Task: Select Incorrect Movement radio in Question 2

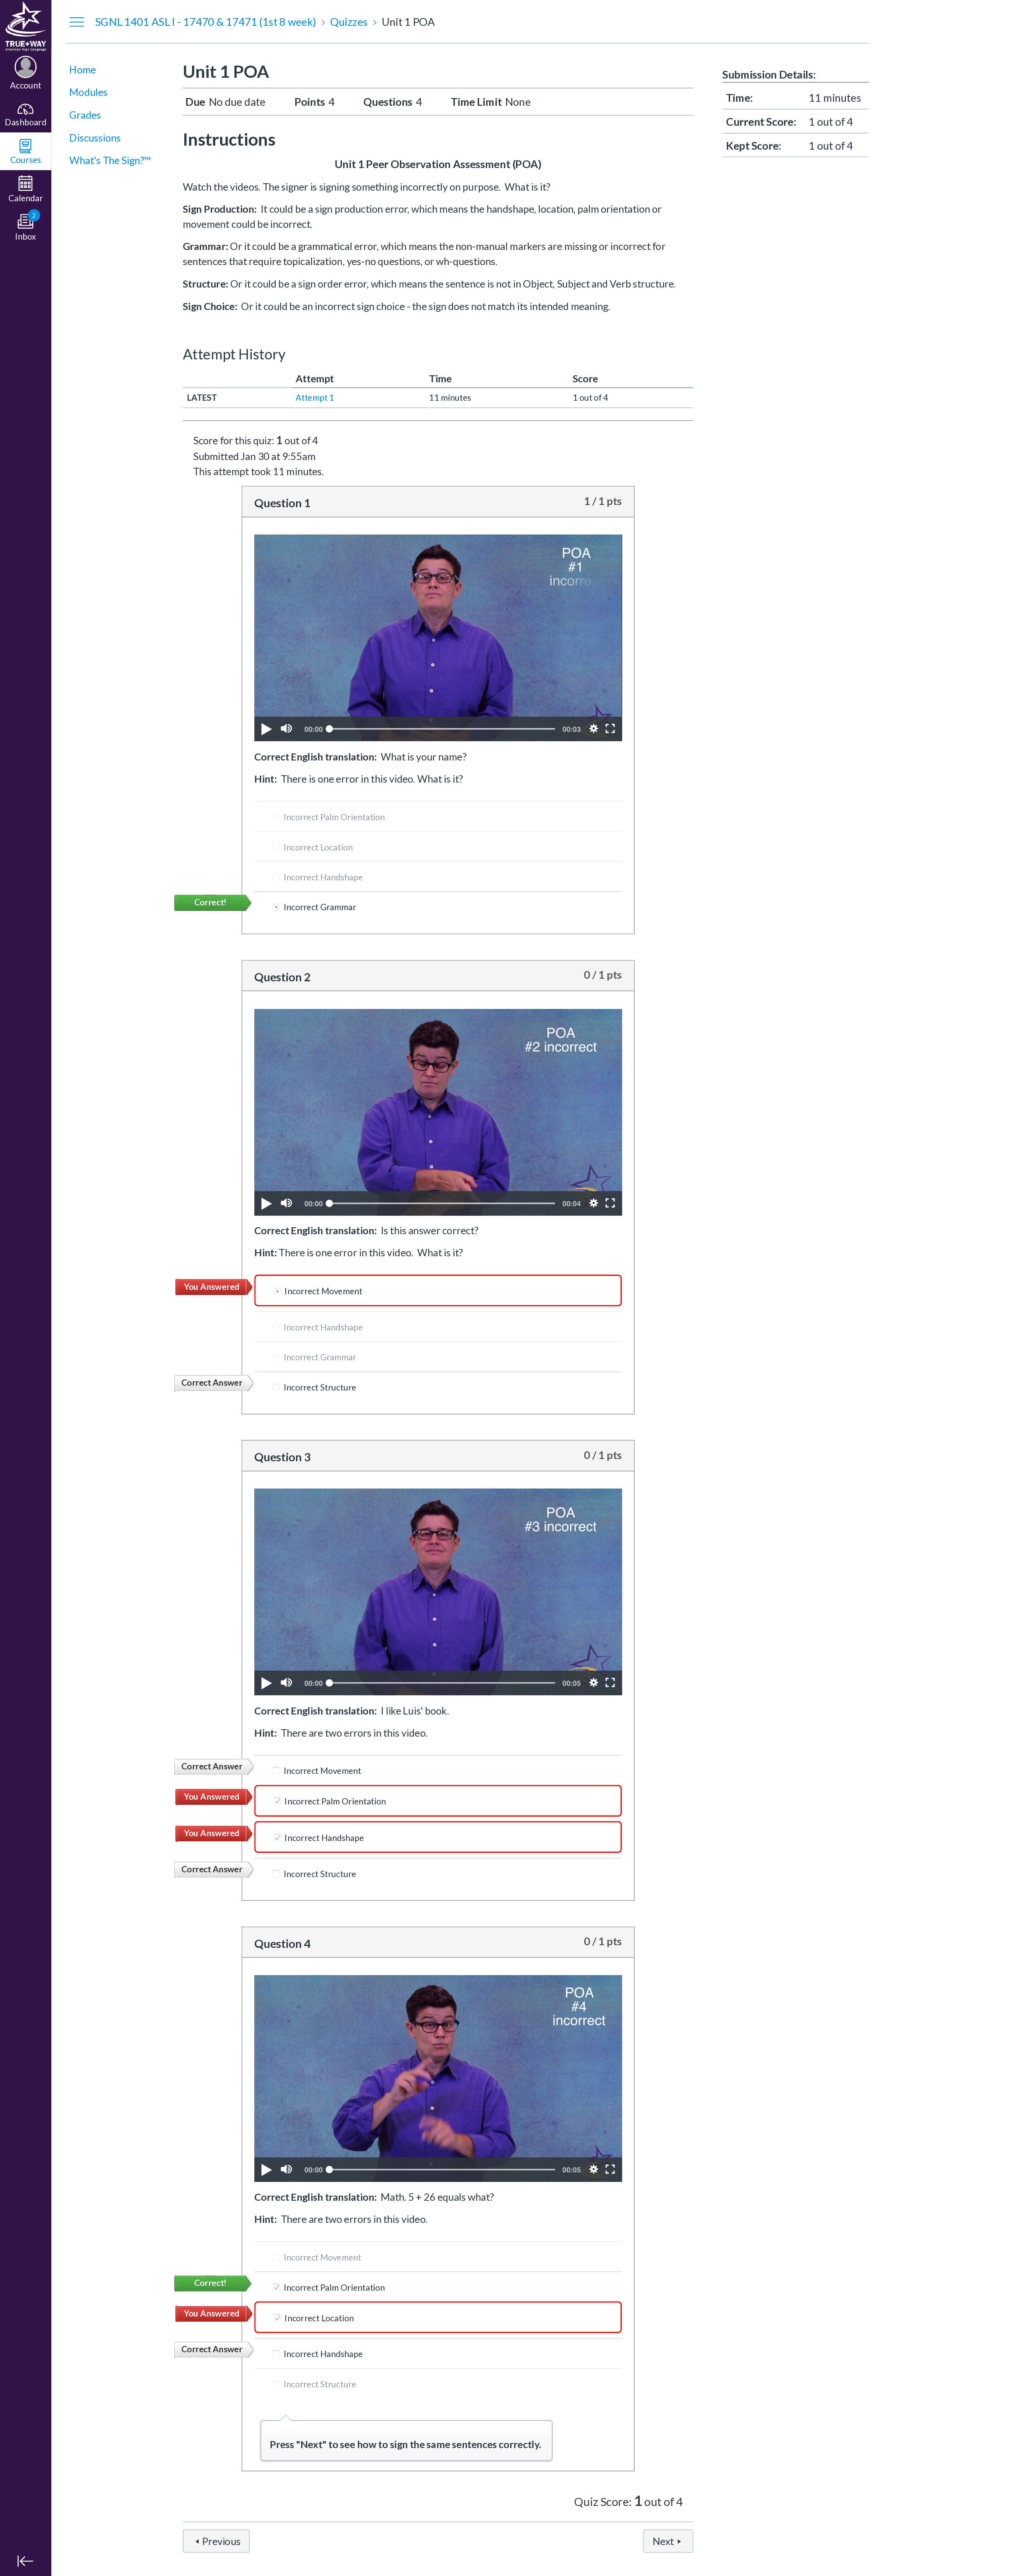Action: (277, 1291)
